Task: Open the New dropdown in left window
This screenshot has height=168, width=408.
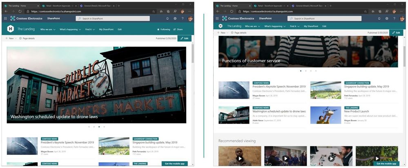Action: click(x=11, y=38)
